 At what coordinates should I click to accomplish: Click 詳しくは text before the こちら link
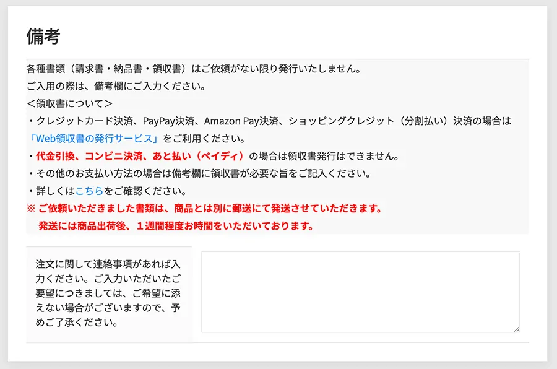click(x=56, y=191)
